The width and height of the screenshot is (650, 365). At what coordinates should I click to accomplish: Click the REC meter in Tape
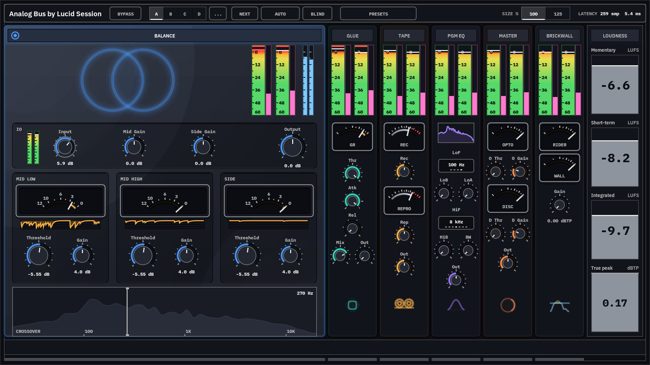404,137
